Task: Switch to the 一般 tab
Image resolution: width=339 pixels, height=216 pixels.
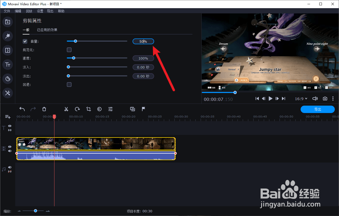Action: [x=26, y=30]
